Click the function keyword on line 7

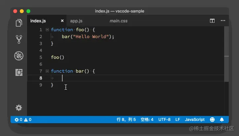[x=62, y=71]
